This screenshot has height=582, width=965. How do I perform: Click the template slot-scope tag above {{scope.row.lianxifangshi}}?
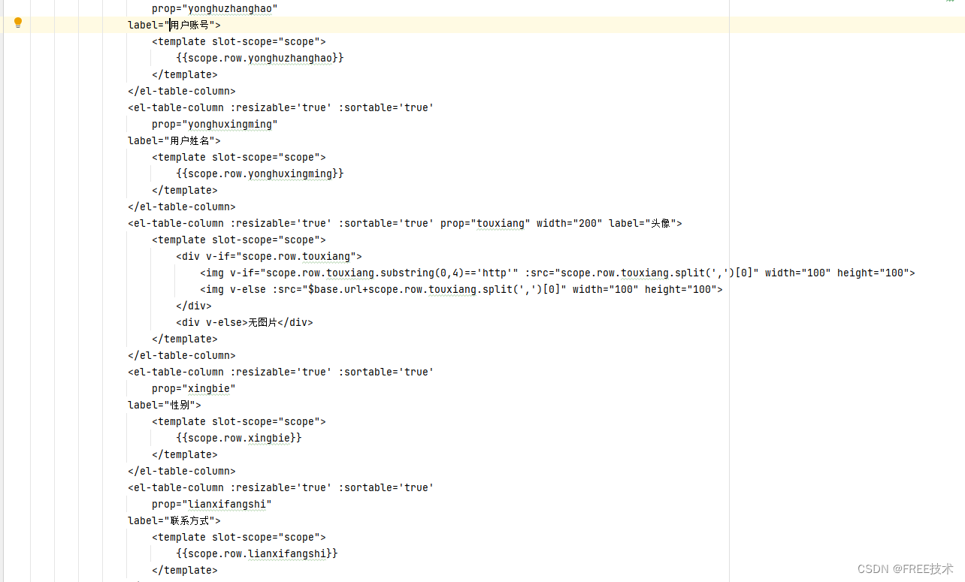pos(239,537)
